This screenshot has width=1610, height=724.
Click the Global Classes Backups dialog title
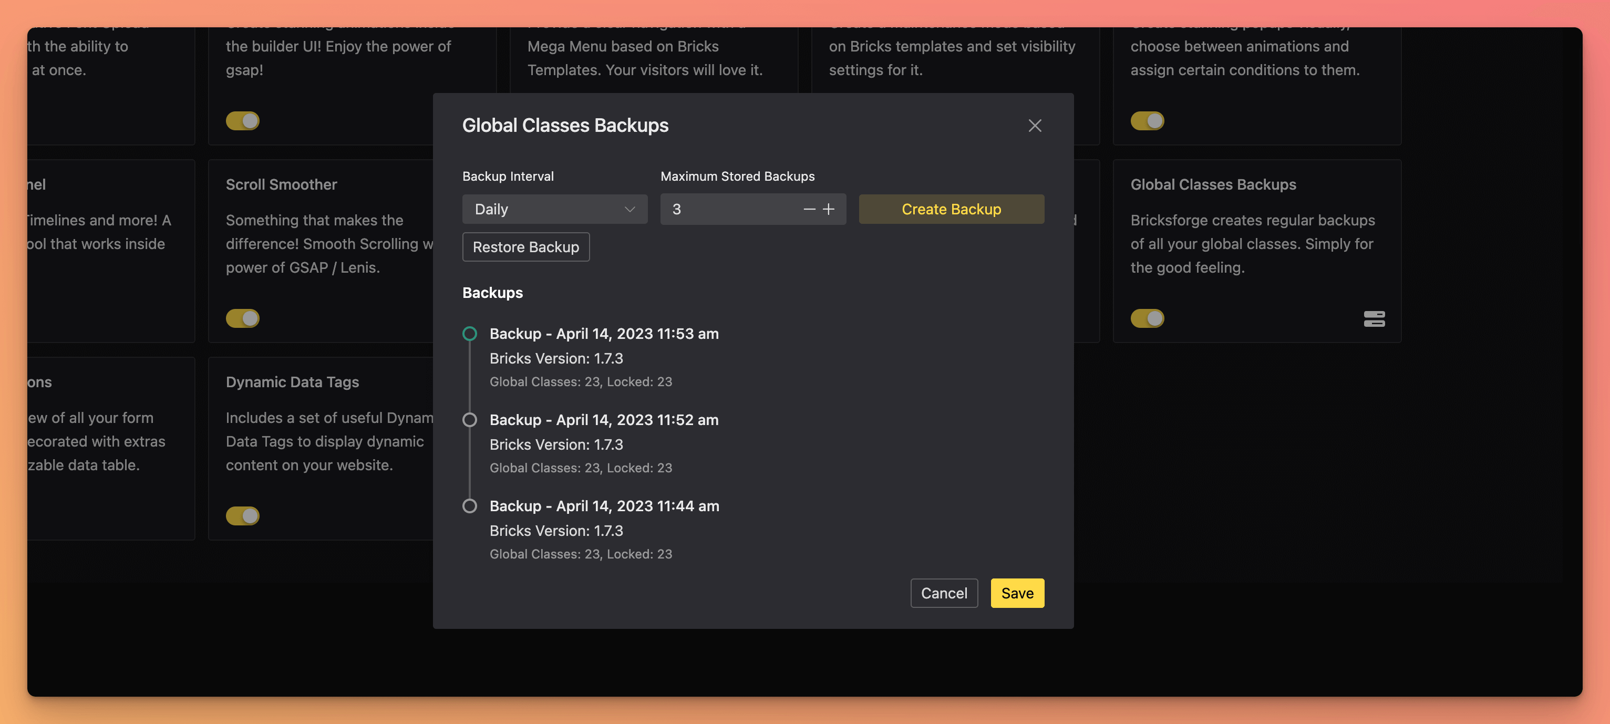coord(565,125)
